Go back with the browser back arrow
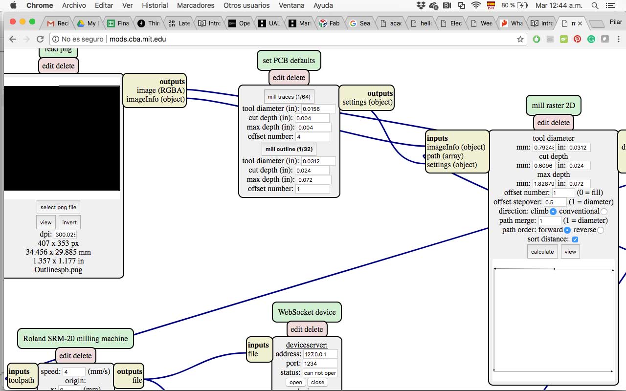Image resolution: width=626 pixels, height=391 pixels. pyautogui.click(x=13, y=39)
